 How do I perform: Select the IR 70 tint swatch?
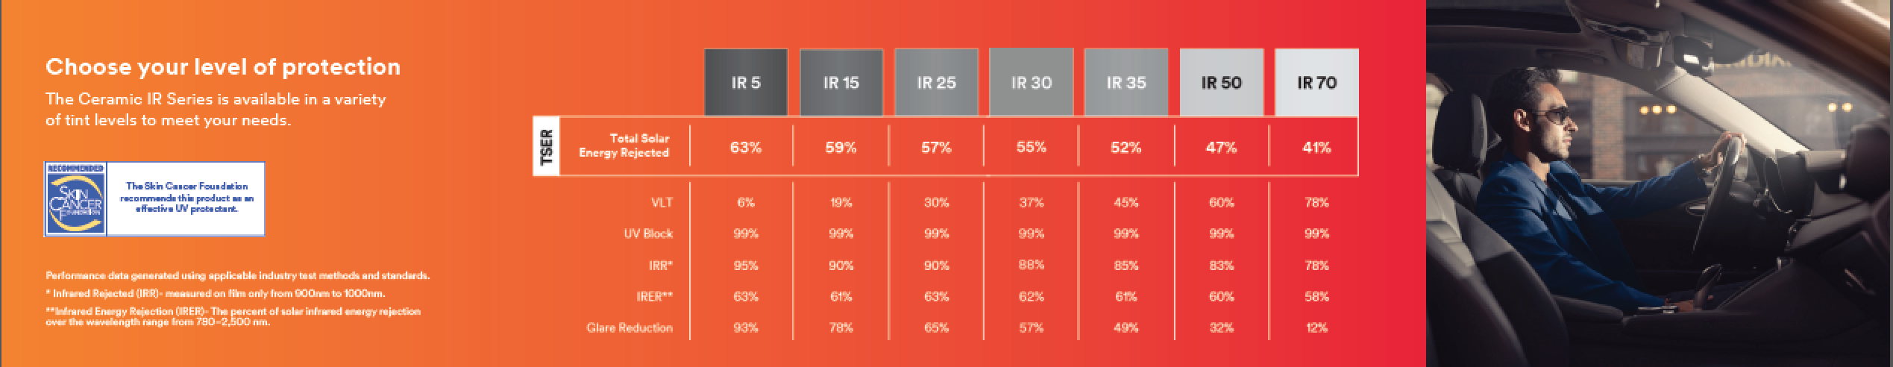(x=1316, y=83)
